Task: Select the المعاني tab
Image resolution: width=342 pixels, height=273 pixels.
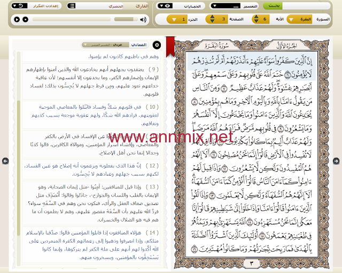Action: point(139,45)
